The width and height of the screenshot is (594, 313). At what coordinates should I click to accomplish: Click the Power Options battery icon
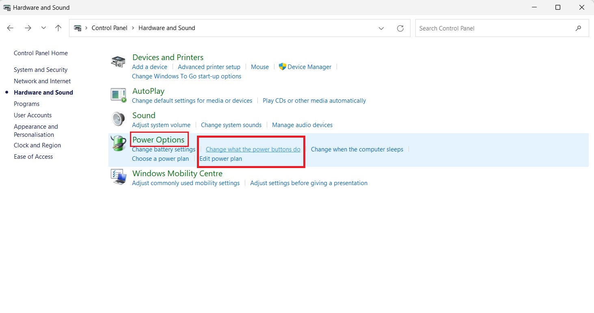coord(117,143)
